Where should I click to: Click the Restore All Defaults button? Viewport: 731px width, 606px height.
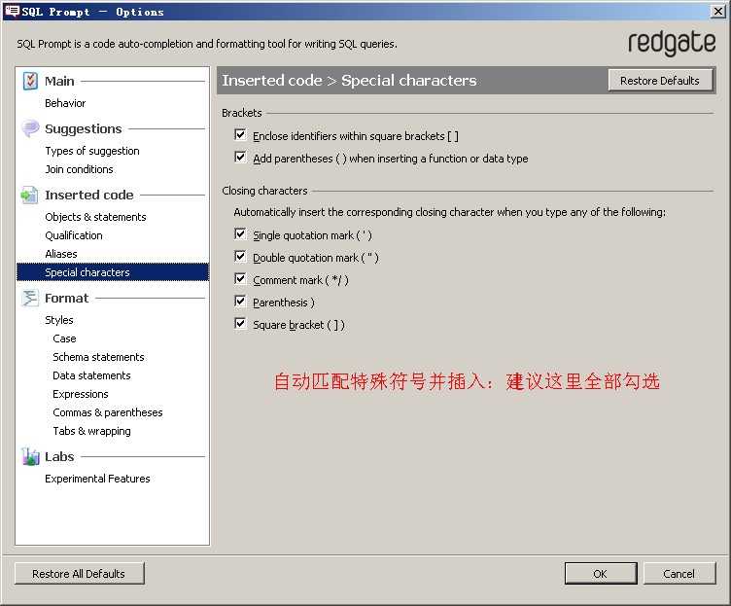[x=79, y=573]
